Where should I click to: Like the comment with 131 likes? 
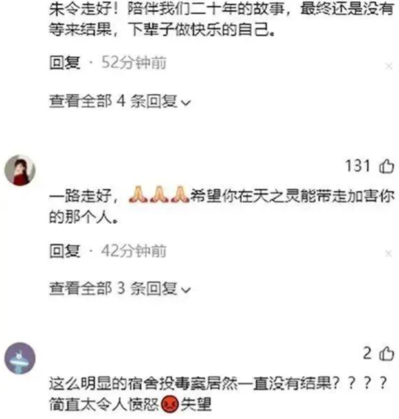386,166
